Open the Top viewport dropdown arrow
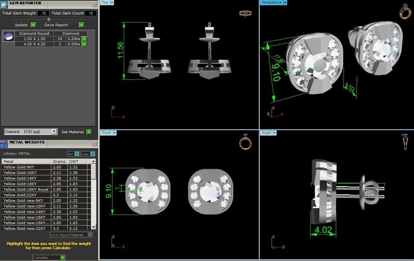414x261 pixels. tap(112, 2)
